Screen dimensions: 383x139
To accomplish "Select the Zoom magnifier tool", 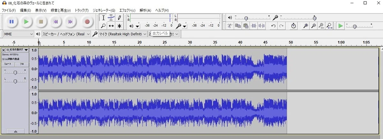I will 103,26.
